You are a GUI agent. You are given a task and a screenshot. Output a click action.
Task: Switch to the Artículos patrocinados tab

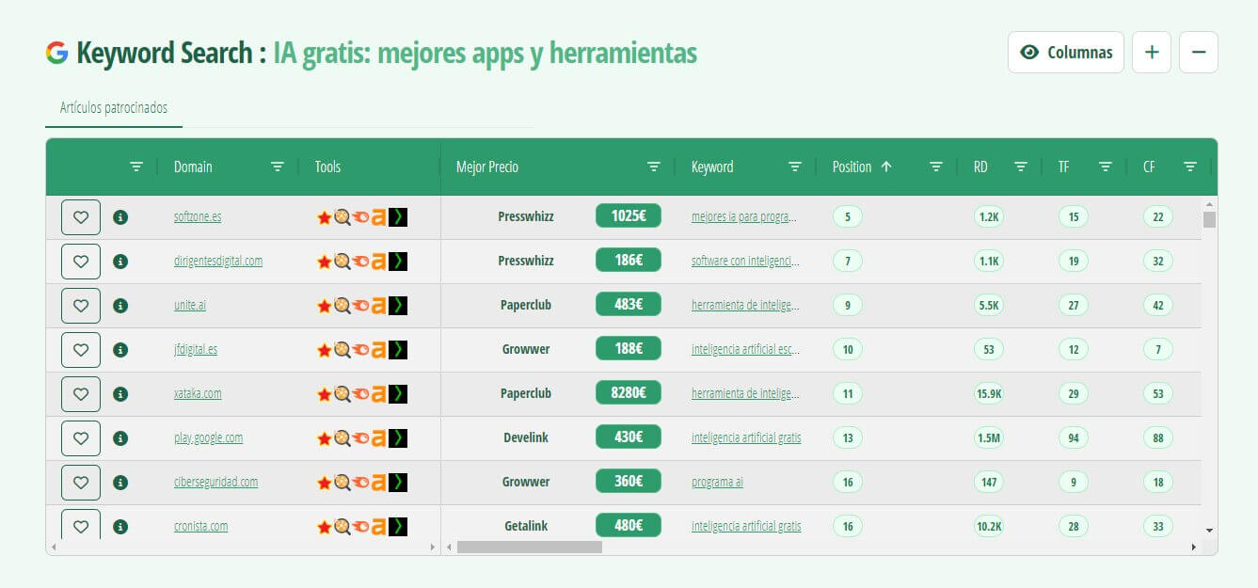pyautogui.click(x=113, y=107)
